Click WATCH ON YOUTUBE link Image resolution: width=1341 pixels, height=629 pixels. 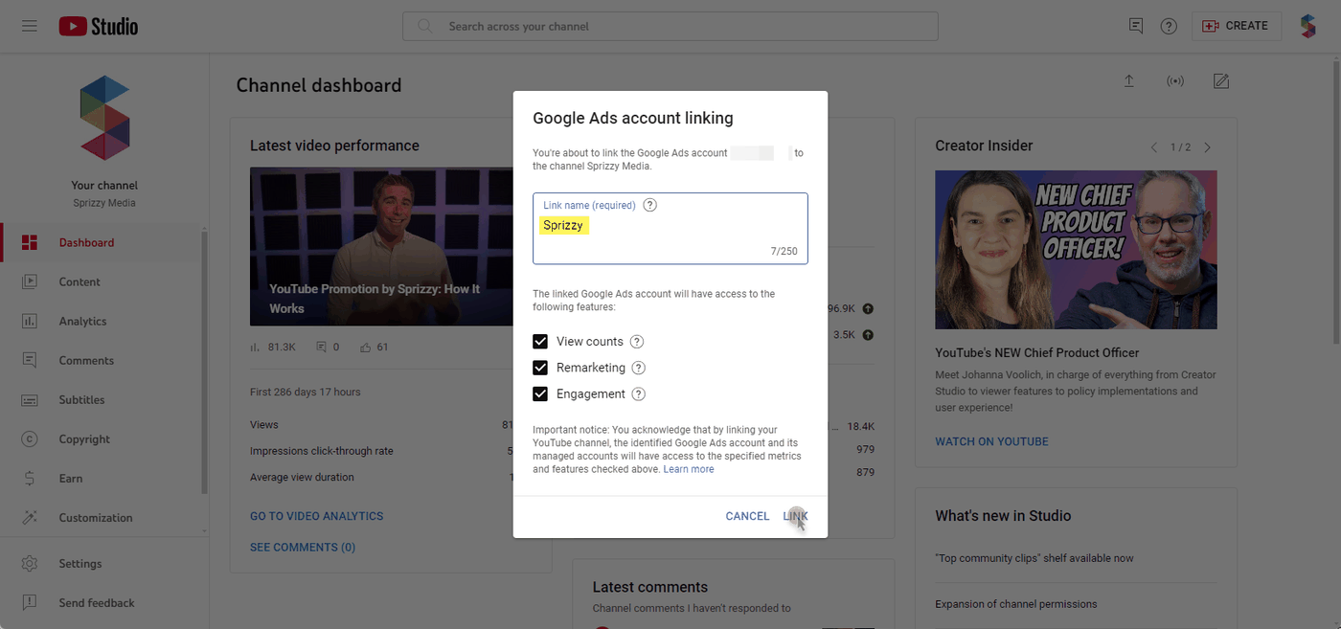[991, 441]
